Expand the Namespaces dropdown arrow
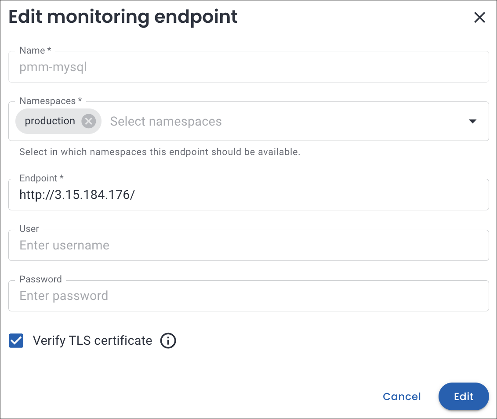 point(472,121)
